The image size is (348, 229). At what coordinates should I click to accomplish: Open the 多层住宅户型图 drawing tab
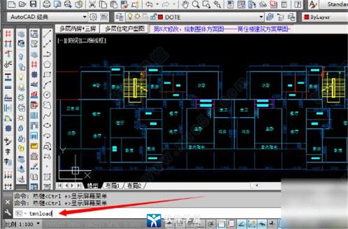pos(125,28)
